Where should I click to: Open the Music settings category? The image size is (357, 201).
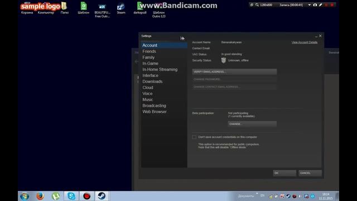[164, 99]
